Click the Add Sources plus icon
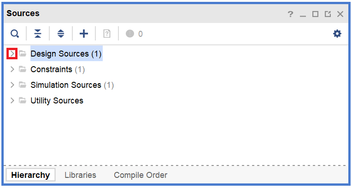Viewport: 352px width, 188px height. click(x=84, y=34)
